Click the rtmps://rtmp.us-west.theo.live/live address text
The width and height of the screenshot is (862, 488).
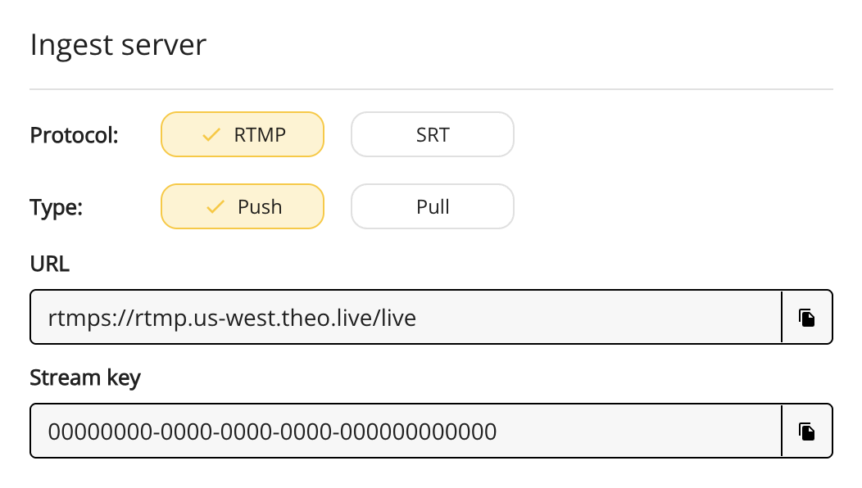[x=232, y=318]
